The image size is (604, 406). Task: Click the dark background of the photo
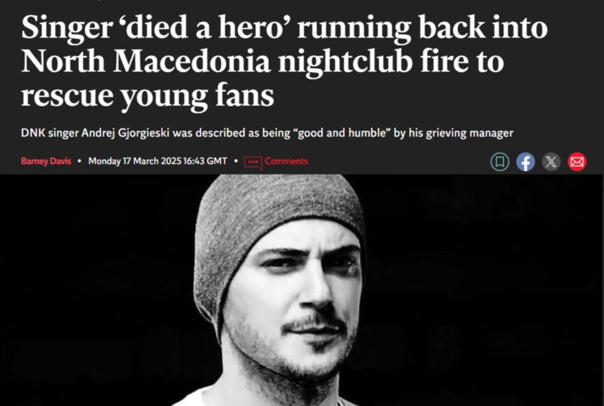pos(482,289)
